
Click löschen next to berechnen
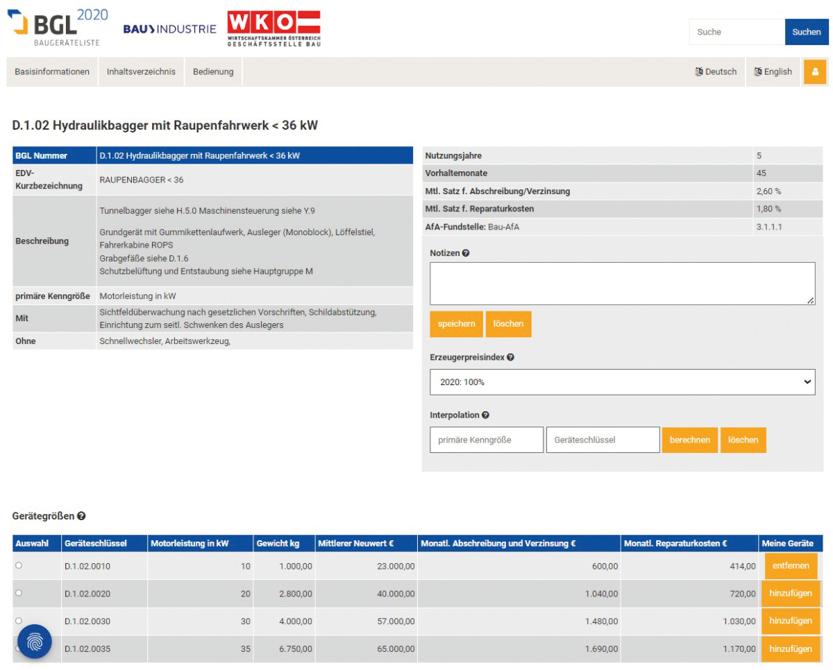(743, 440)
